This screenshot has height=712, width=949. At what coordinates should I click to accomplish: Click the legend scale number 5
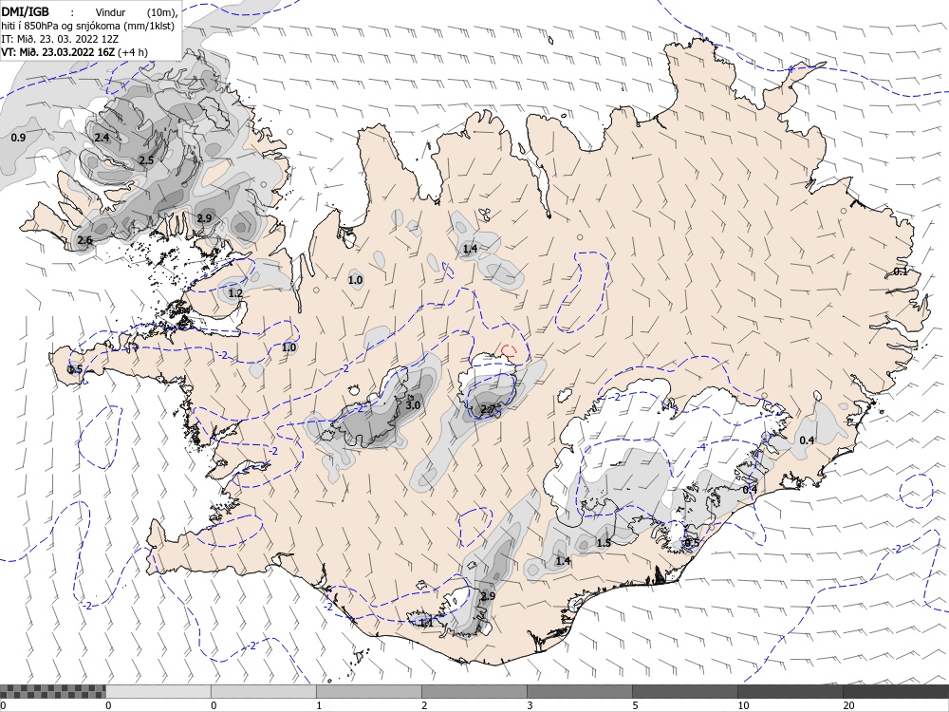[635, 705]
